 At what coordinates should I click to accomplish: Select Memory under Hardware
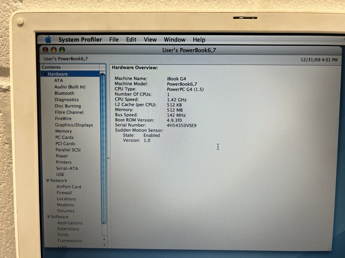[63, 131]
